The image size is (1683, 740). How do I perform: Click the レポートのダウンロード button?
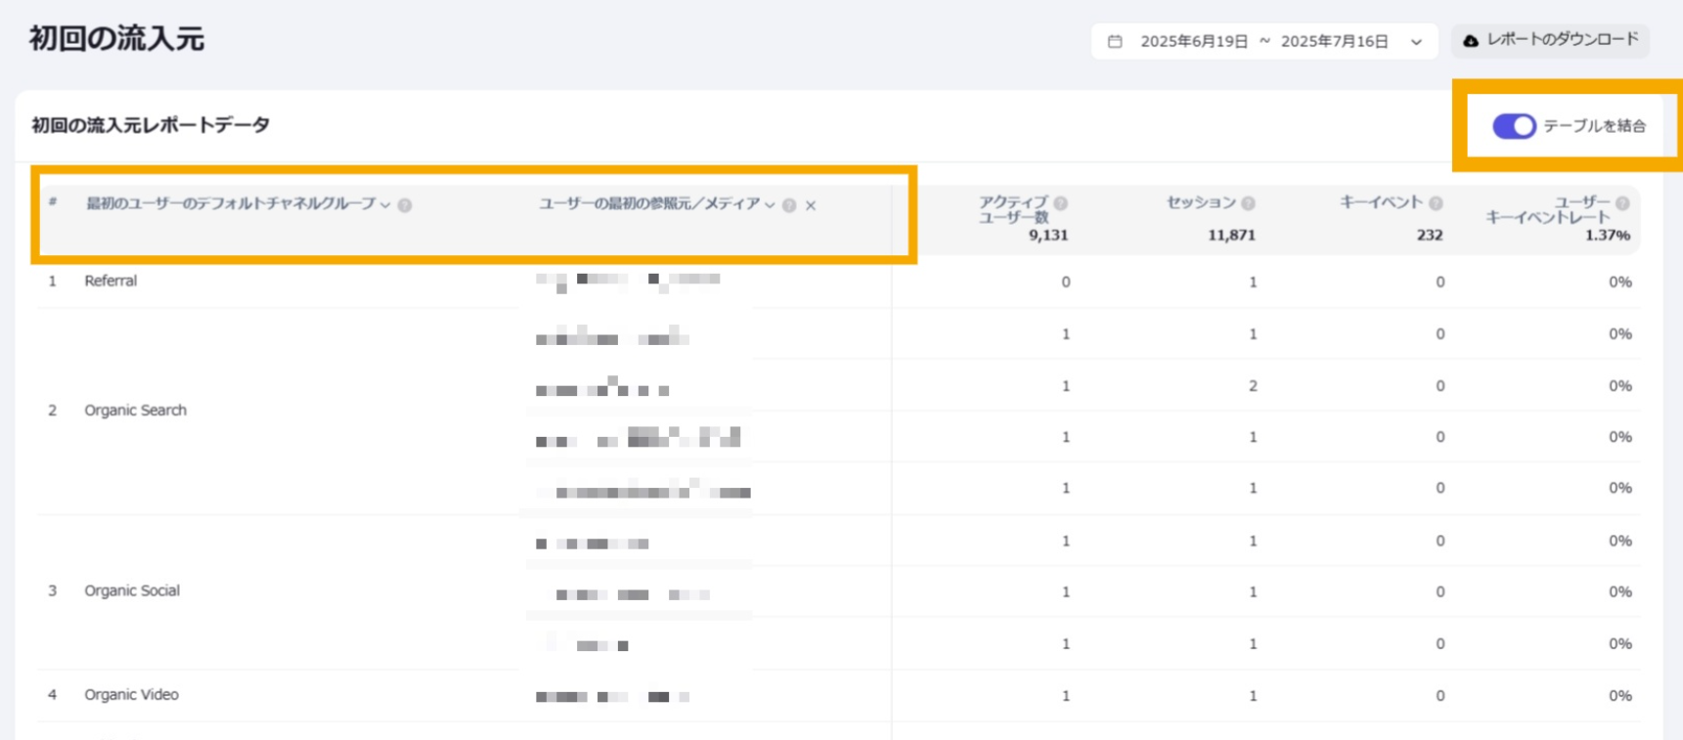[1550, 40]
